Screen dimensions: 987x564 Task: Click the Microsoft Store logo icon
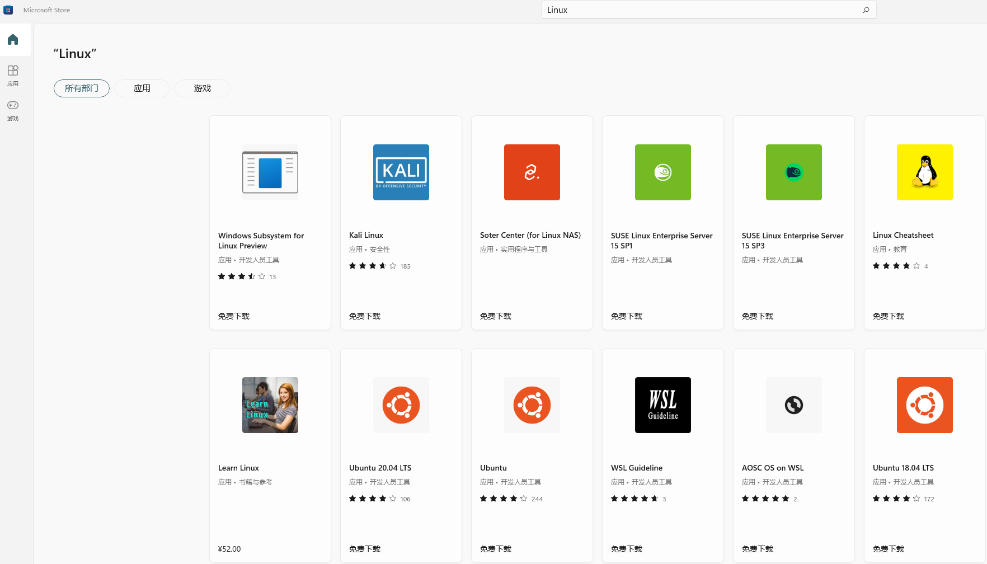[x=8, y=10]
